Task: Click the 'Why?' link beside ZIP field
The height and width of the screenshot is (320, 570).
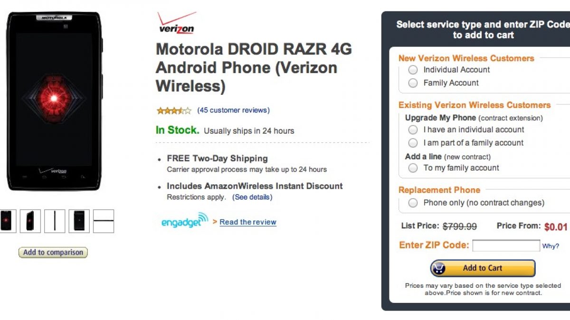Action: (x=551, y=246)
